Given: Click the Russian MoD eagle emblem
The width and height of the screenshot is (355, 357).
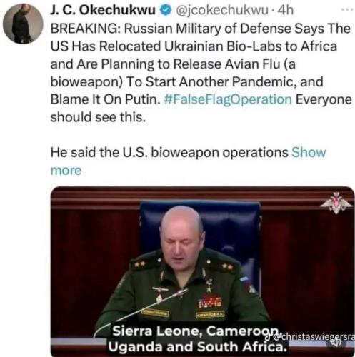Looking at the screenshot, I should (x=336, y=203).
